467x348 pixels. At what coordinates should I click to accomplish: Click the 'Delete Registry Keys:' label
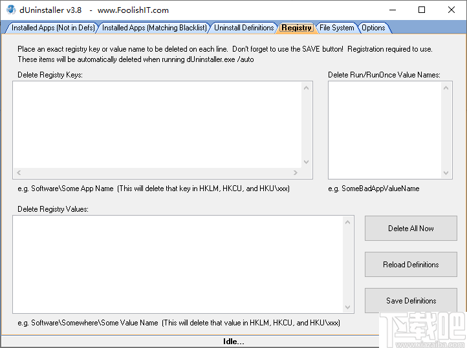50,75
